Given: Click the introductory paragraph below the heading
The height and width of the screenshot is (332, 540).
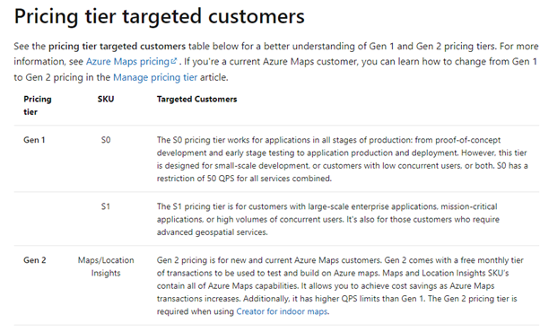Looking at the screenshot, I should [276, 62].
